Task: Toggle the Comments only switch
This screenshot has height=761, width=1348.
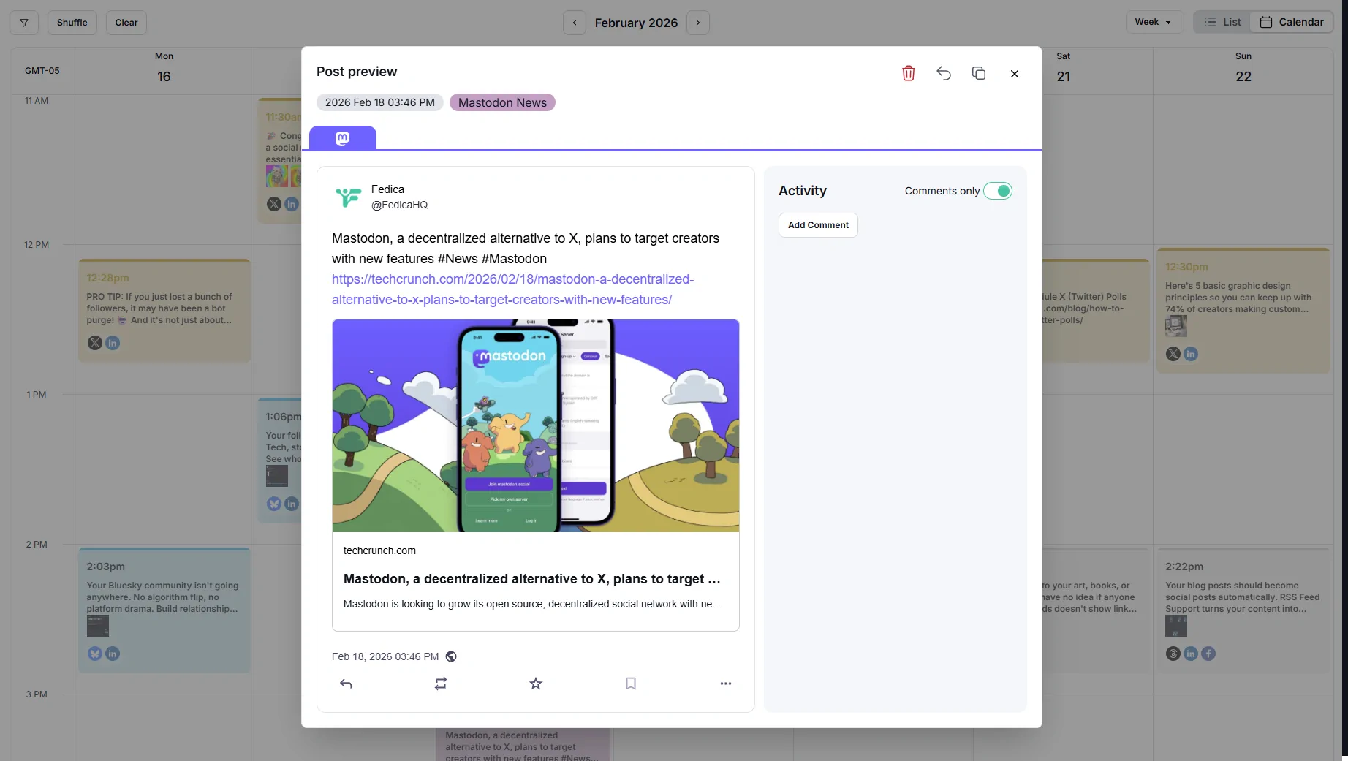Action: tap(998, 191)
